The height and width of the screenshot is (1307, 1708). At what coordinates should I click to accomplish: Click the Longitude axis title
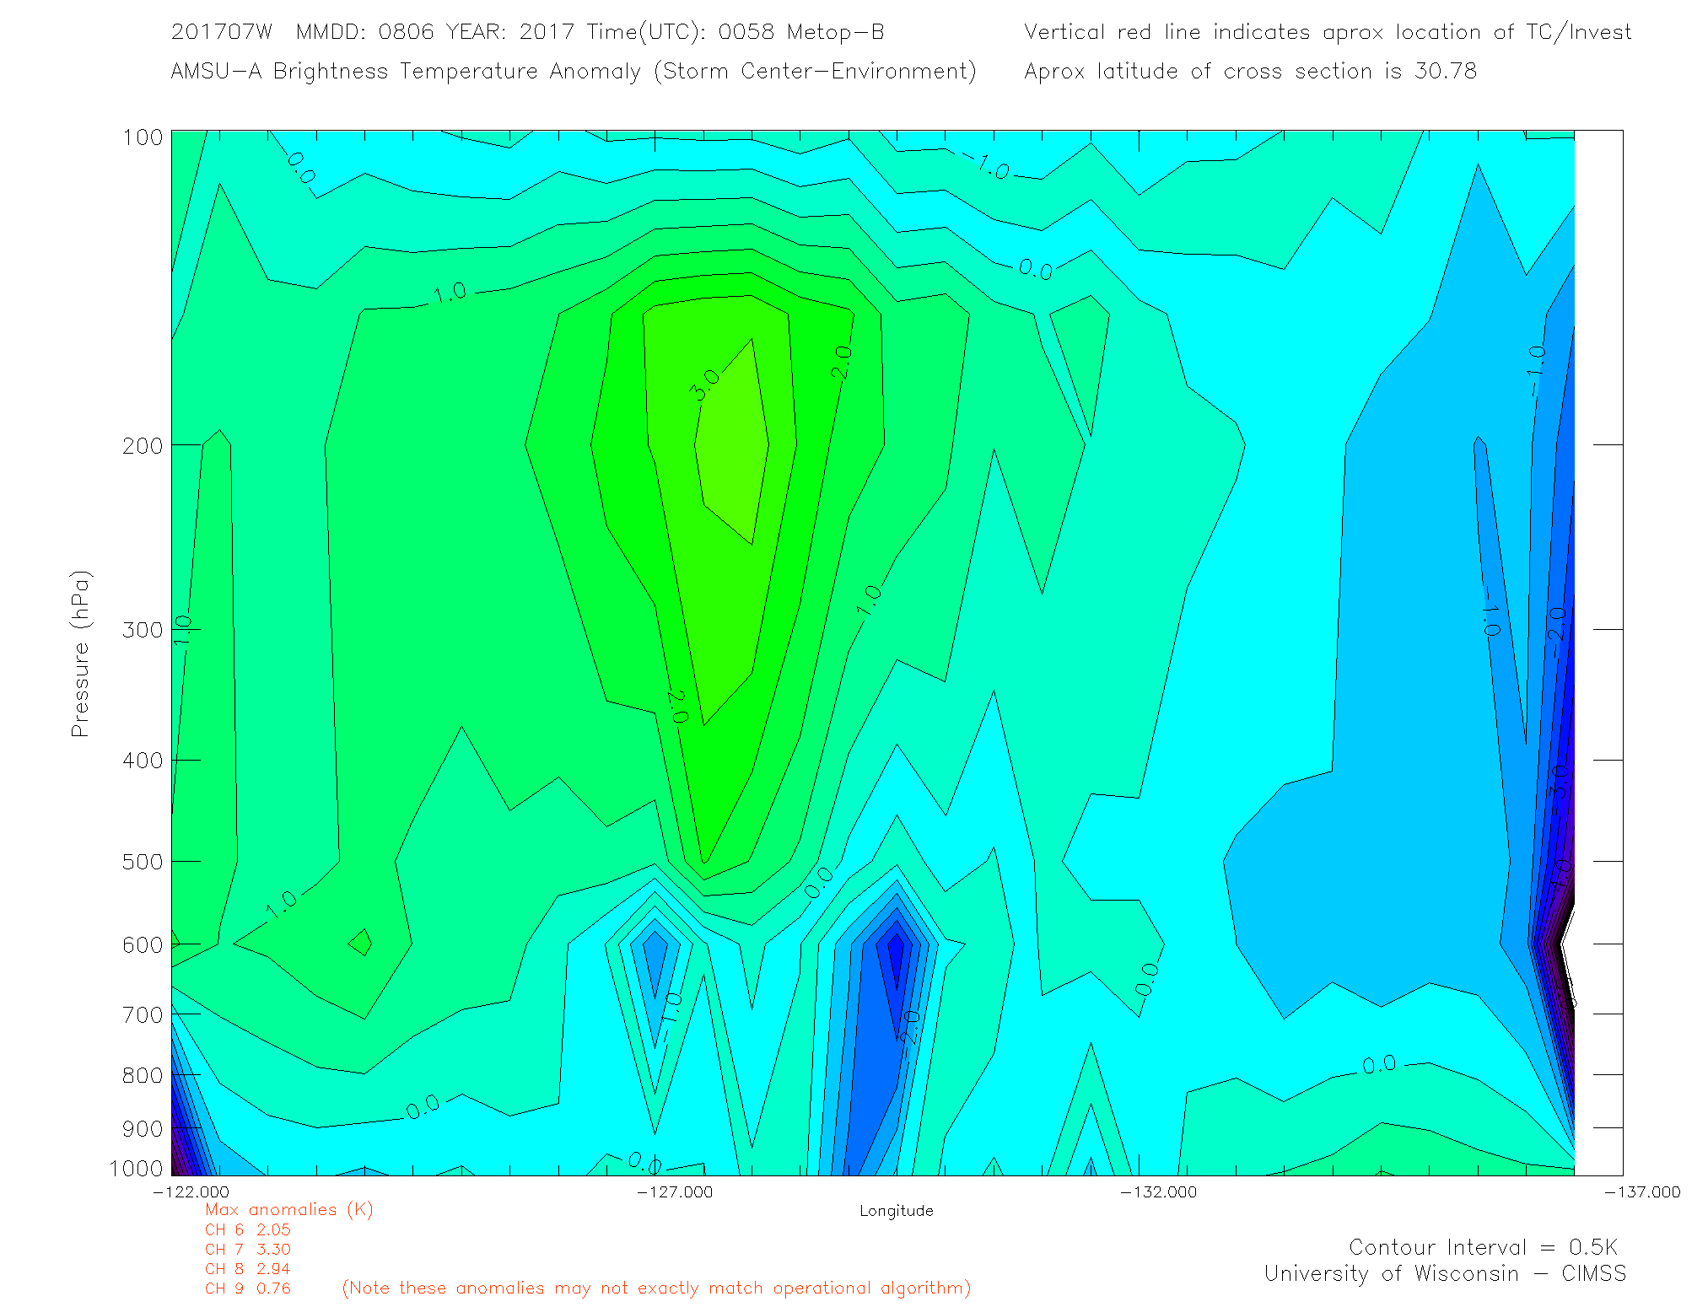(896, 1211)
